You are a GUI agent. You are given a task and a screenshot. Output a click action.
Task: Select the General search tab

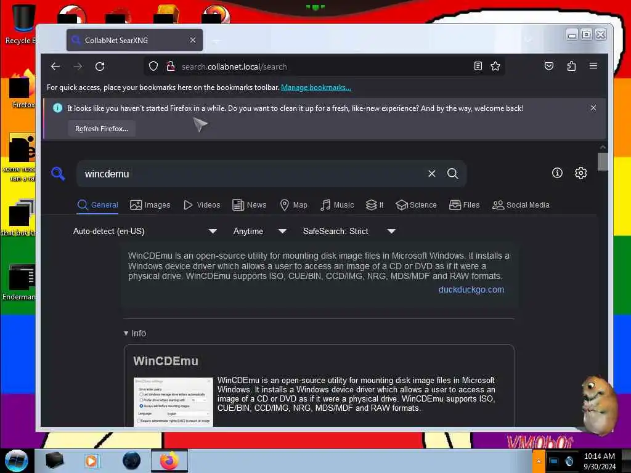click(98, 204)
